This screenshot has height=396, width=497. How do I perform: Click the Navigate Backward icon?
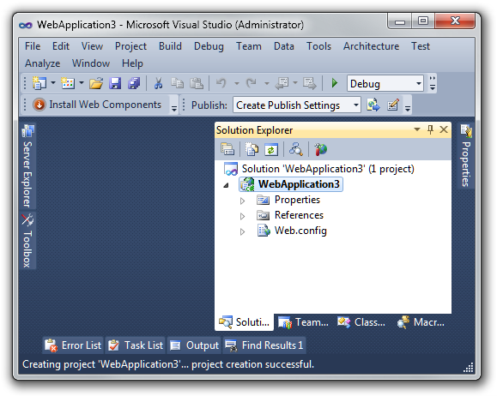pos(282,83)
